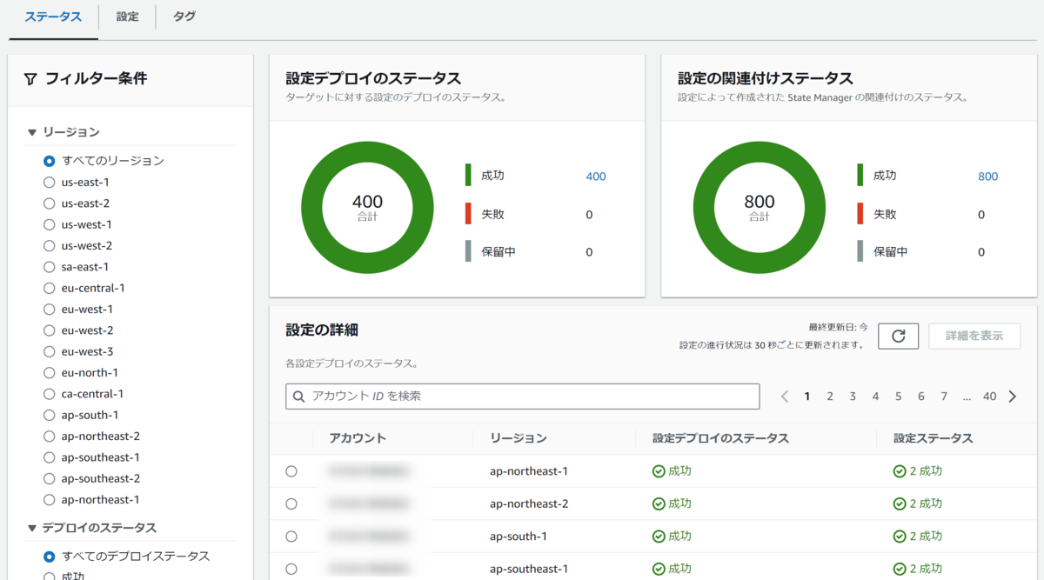The width and height of the screenshot is (1044, 580).
Task: Click red 失敗 swatch in deploy status legend
Action: pos(468,214)
